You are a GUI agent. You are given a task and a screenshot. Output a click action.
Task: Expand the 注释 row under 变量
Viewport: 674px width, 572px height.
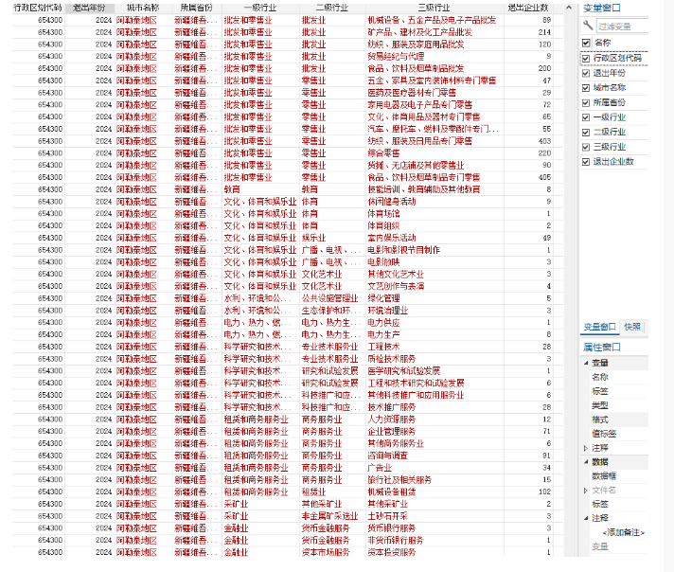pyautogui.click(x=583, y=447)
